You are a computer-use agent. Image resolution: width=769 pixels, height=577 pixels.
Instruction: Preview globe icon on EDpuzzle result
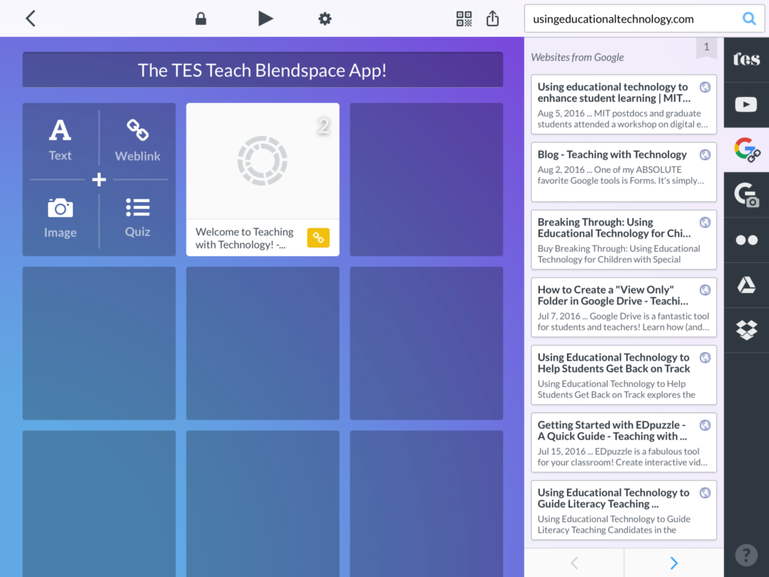704,425
